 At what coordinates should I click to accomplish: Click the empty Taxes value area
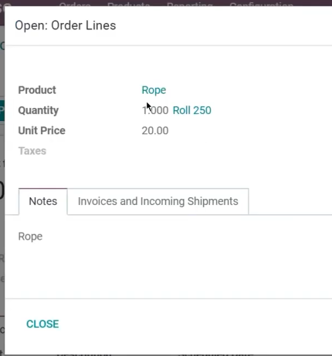click(x=206, y=151)
